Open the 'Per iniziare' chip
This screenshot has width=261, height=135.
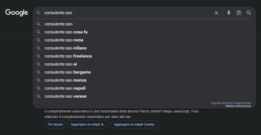(55, 124)
